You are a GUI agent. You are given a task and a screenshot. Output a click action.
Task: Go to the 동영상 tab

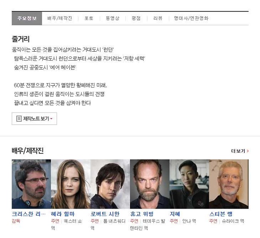pyautogui.click(x=113, y=18)
